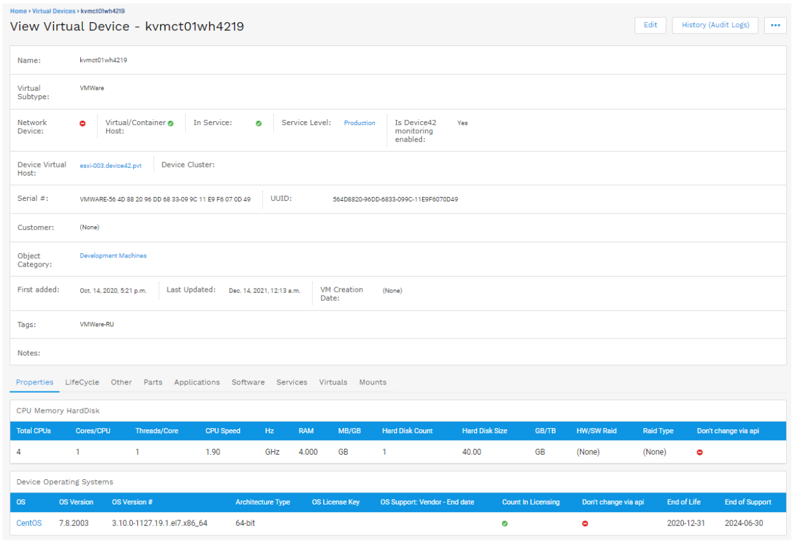The width and height of the screenshot is (792, 543).
Task: Select the Properties tab
Action: tap(35, 382)
